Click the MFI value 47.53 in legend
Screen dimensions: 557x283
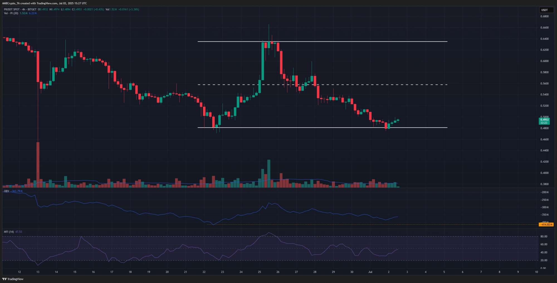click(x=19, y=232)
